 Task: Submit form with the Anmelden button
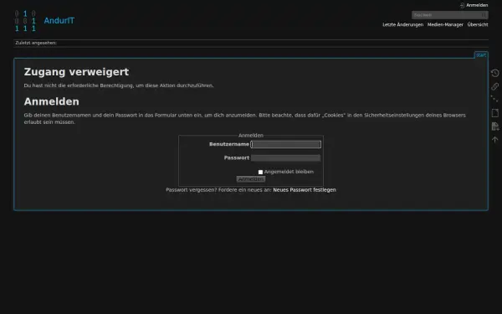pyautogui.click(x=251, y=179)
